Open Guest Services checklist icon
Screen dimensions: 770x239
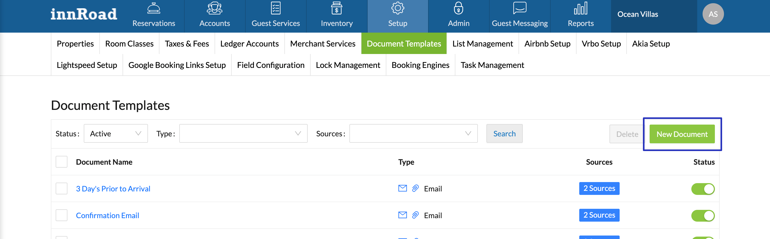[276, 8]
